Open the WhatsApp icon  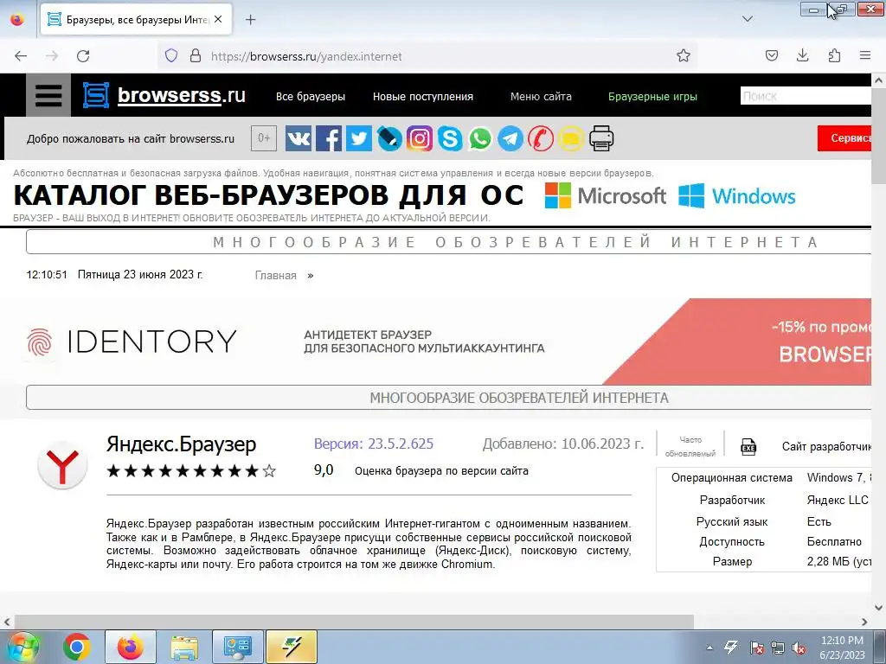click(480, 139)
